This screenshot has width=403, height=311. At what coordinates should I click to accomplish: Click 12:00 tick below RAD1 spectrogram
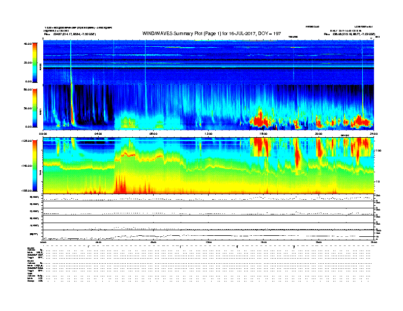208,134
